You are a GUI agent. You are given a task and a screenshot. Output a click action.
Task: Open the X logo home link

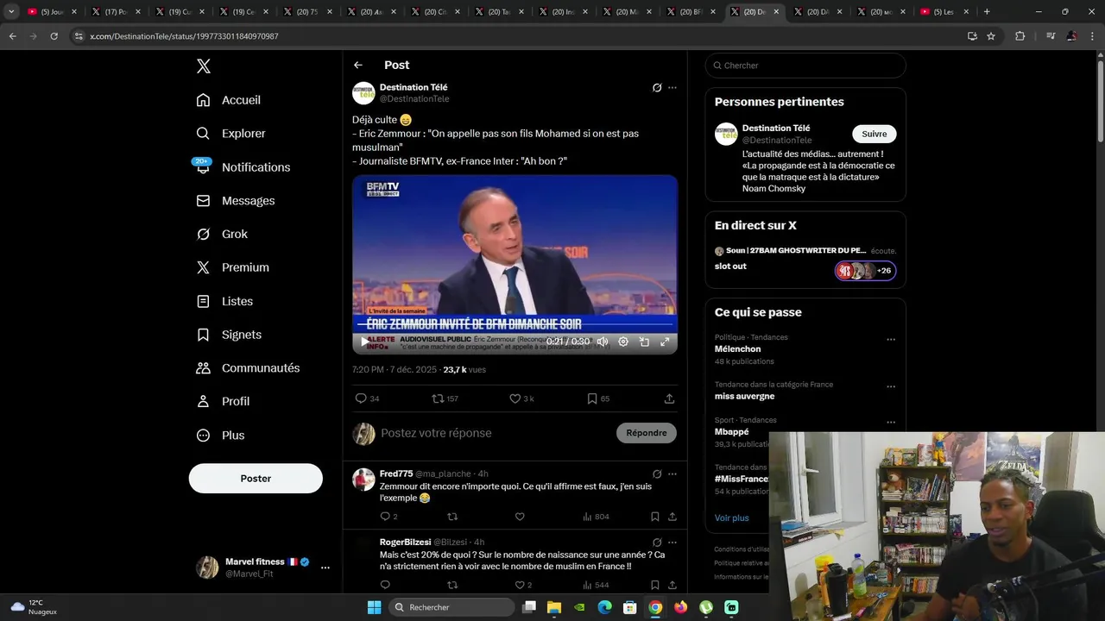203,66
